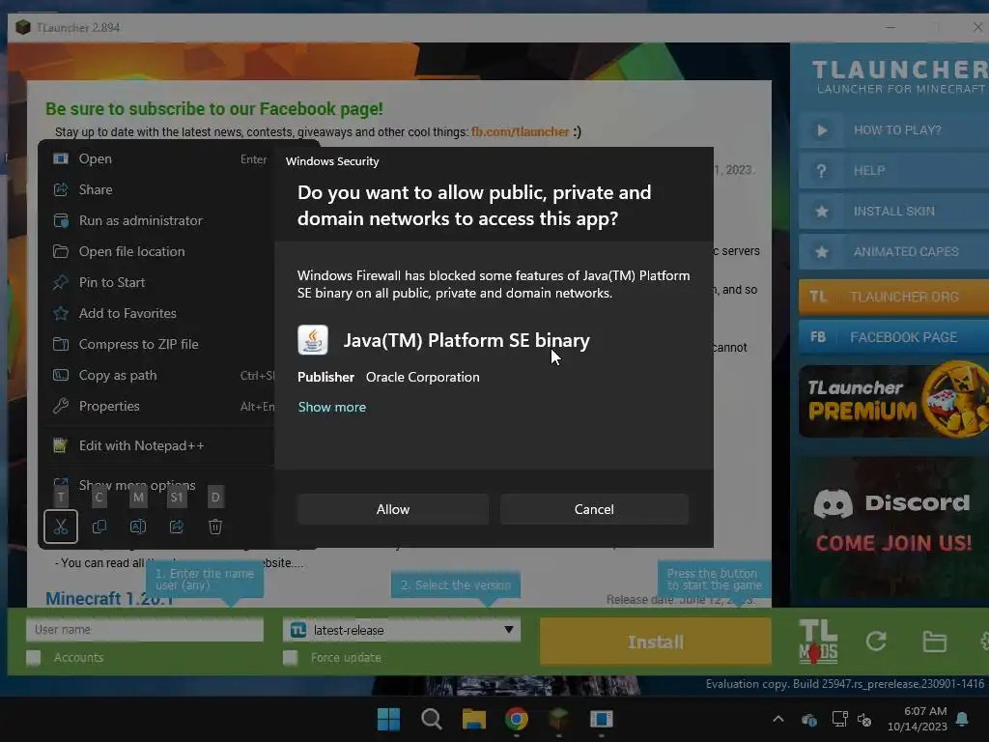This screenshot has height=742, width=989.
Task: Click Allow in Windows Security dialog
Action: [393, 509]
